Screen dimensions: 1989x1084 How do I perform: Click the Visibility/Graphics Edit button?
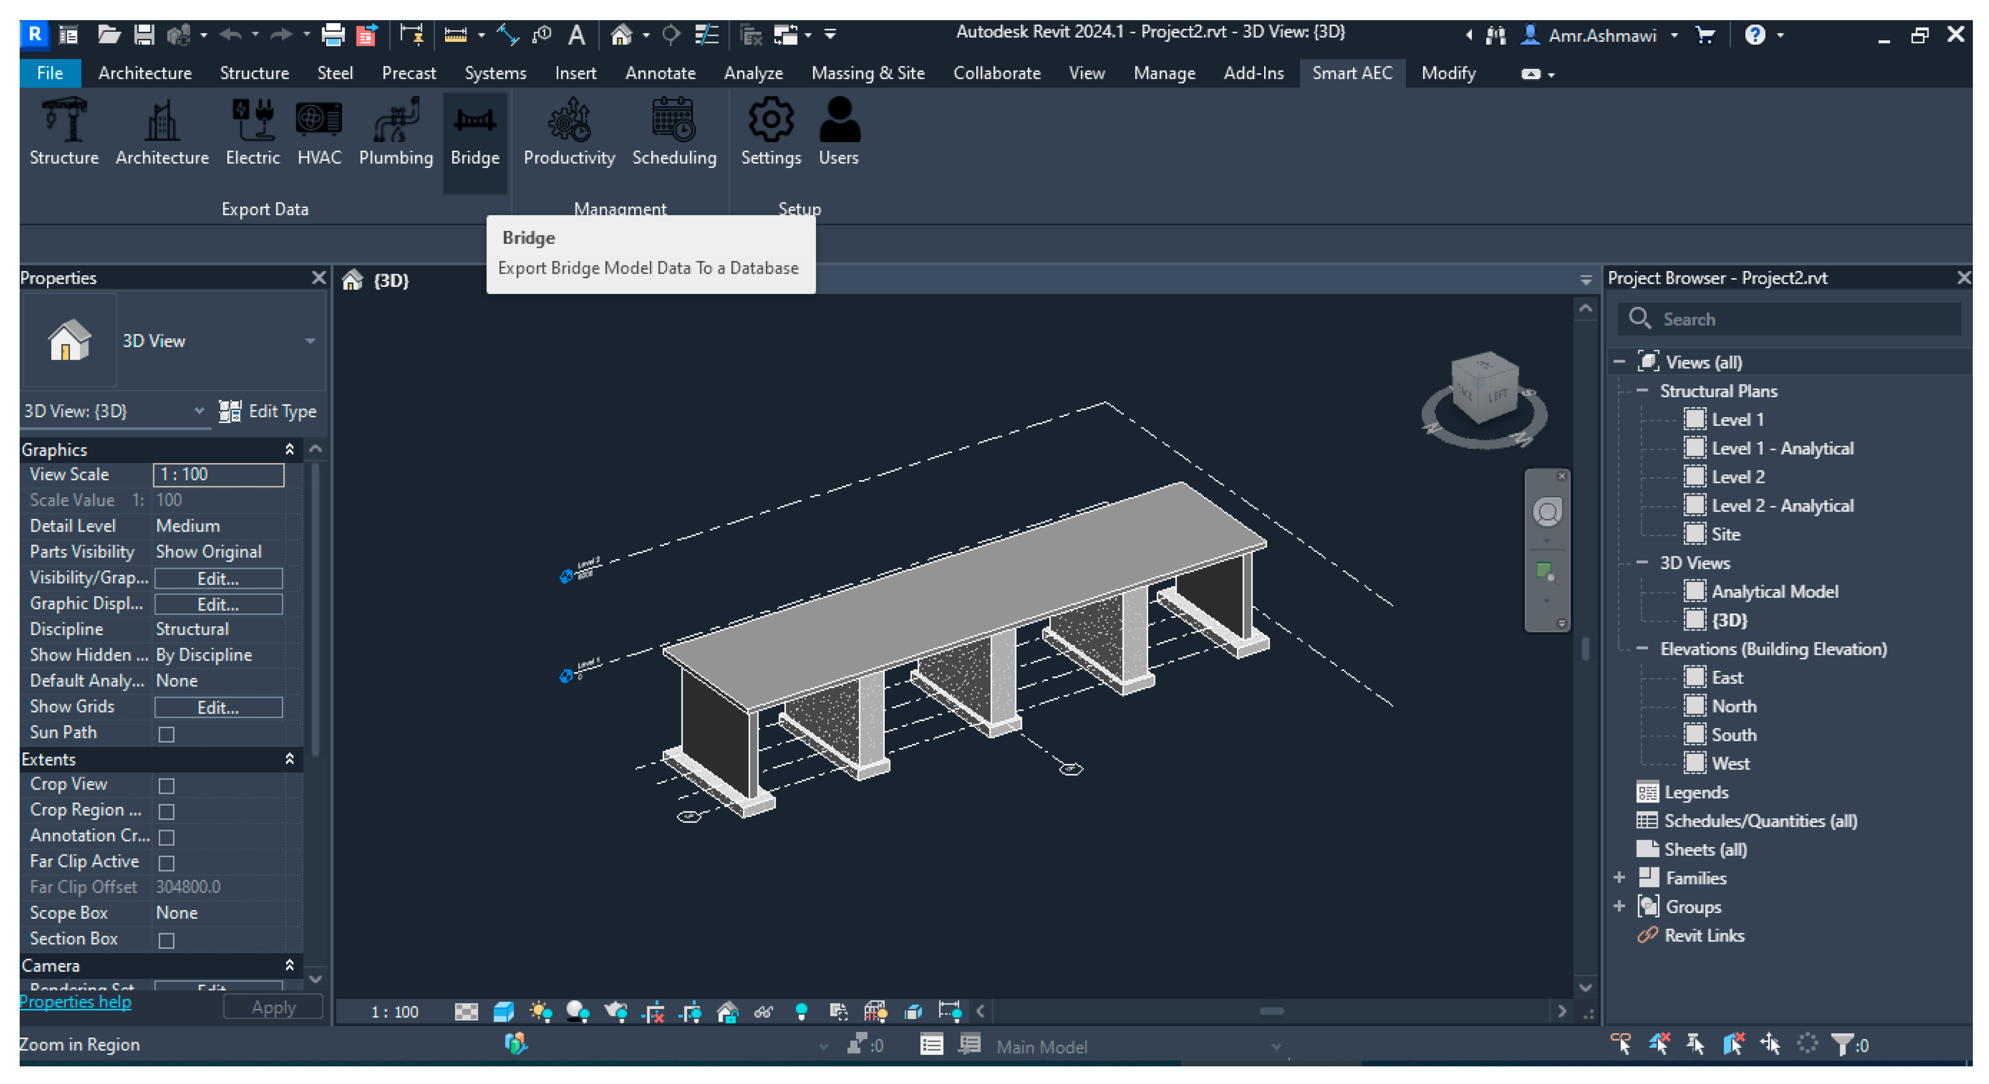[x=218, y=579]
